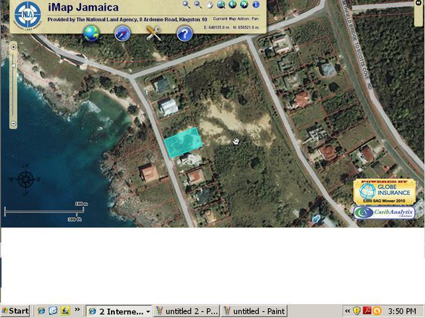Viewport: 425px width, 318px height.
Task: Click the Globe Insurance sponsor banner
Action: point(384,191)
